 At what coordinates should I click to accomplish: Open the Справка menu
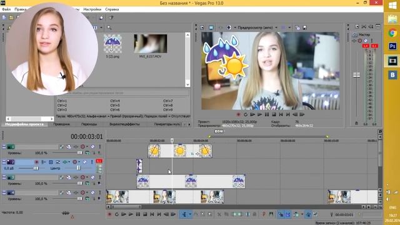pyautogui.click(x=112, y=9)
